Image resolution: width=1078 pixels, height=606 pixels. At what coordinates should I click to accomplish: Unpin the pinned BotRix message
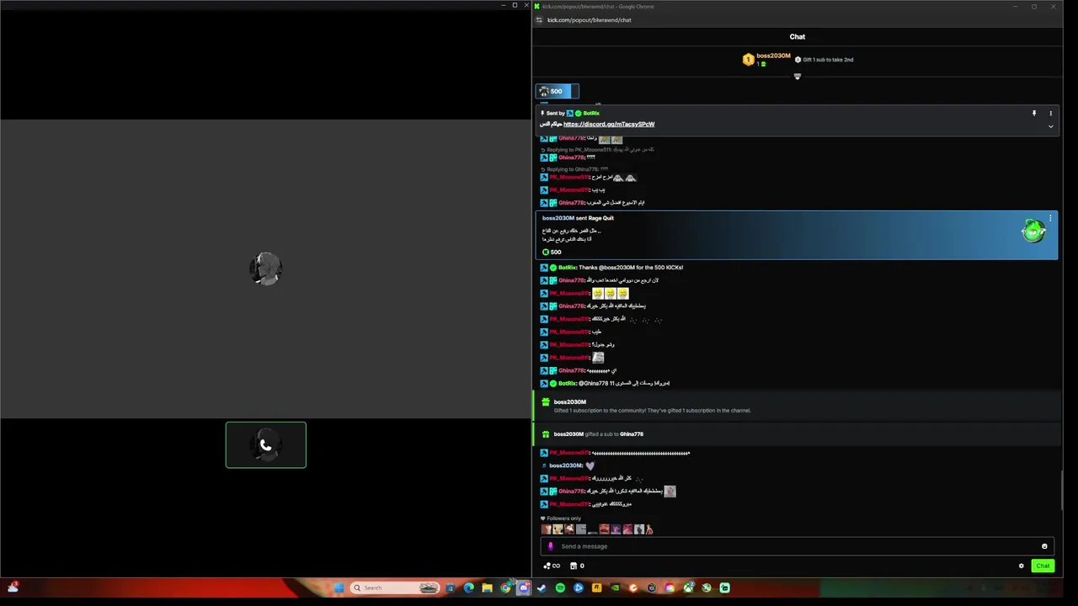[x=1034, y=113]
